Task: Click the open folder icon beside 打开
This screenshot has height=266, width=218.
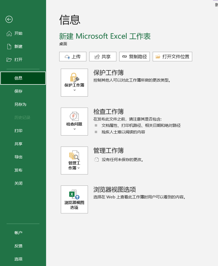Action: [9, 60]
